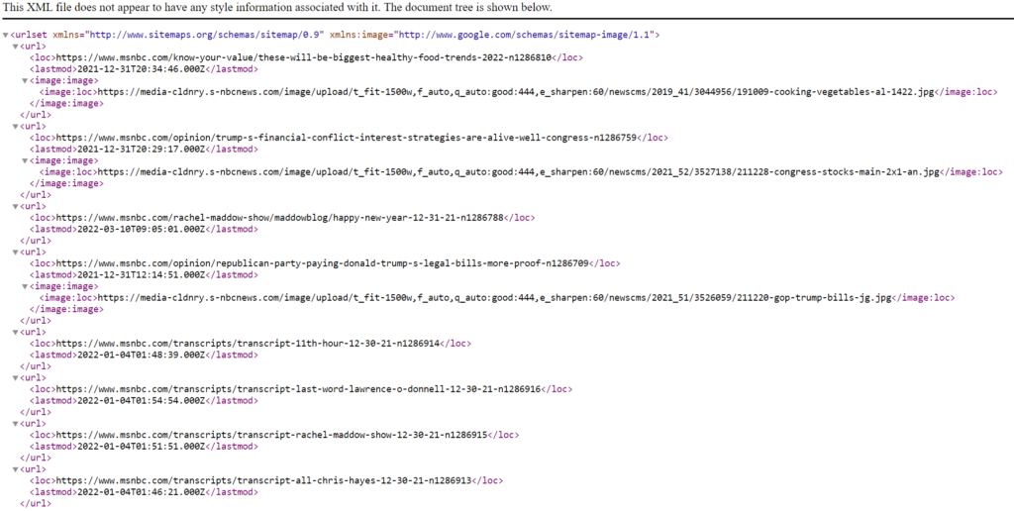Image resolution: width=1014 pixels, height=511 pixels.
Task: Collapse url node above republican-party-paying loc
Action: tap(16, 253)
